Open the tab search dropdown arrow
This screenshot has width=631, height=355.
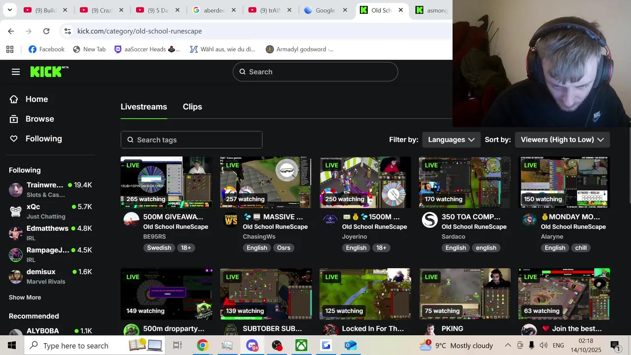click(x=10, y=10)
